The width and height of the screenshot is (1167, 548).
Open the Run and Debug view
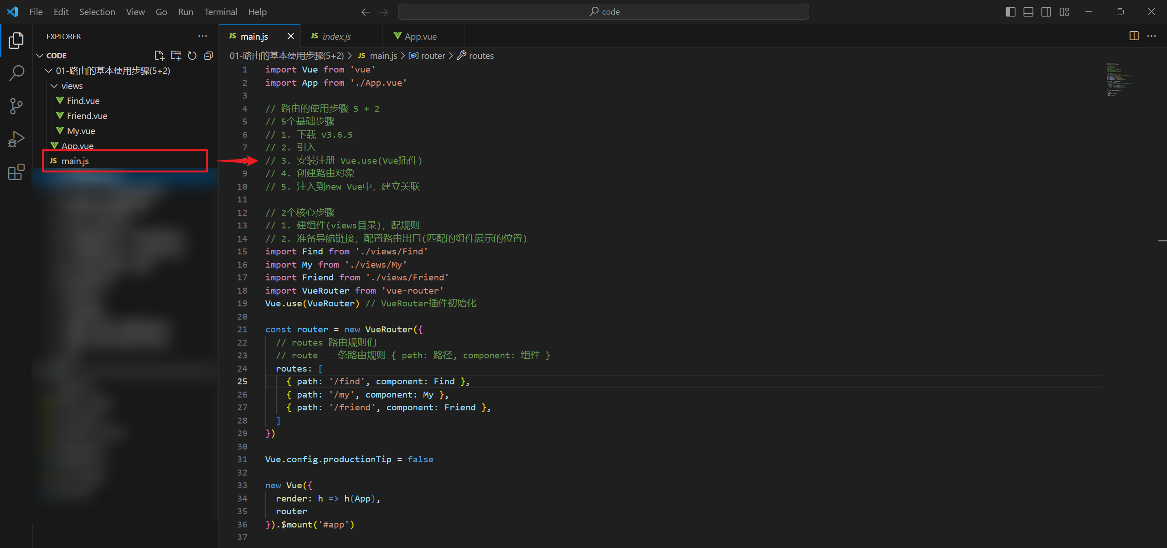click(16, 139)
